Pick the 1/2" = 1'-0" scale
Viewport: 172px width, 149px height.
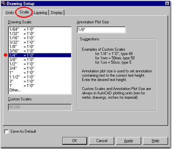click(x=40, y=64)
